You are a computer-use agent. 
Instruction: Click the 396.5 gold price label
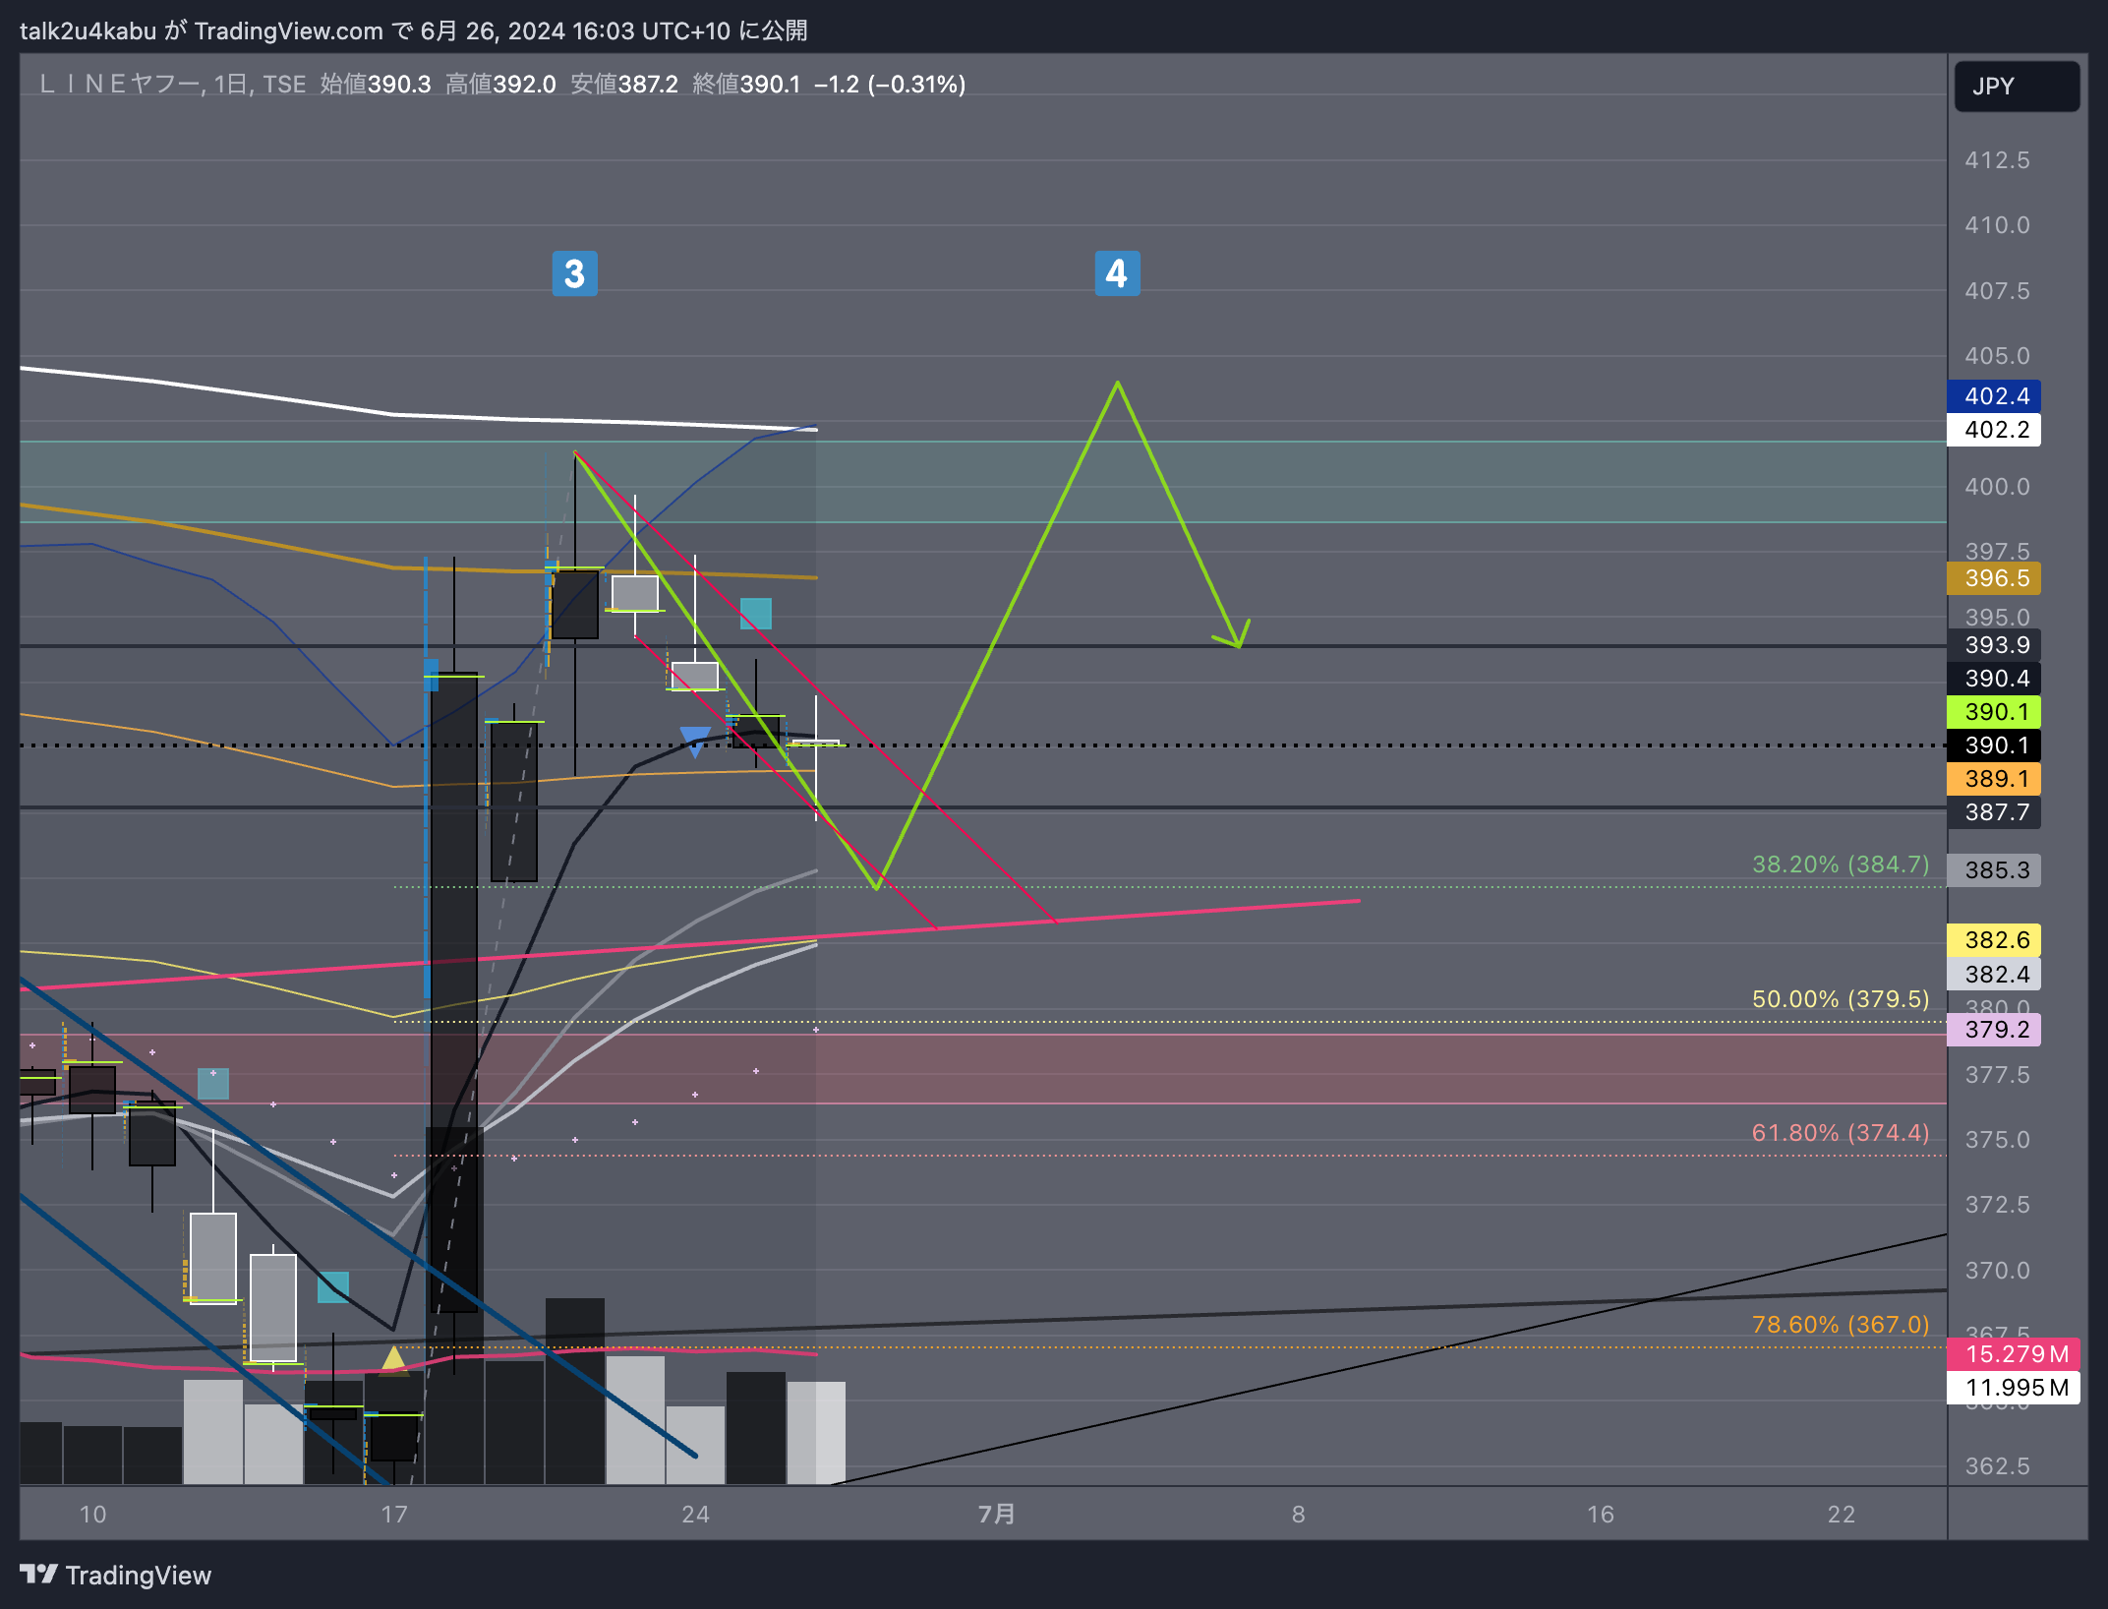click(1994, 578)
